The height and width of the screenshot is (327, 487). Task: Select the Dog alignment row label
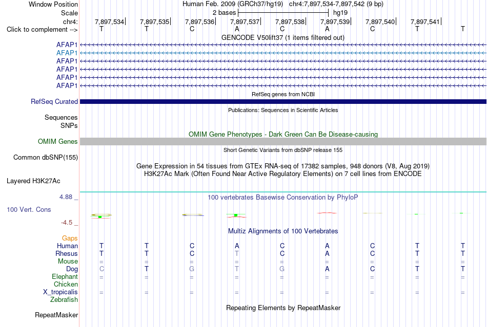[72, 269]
